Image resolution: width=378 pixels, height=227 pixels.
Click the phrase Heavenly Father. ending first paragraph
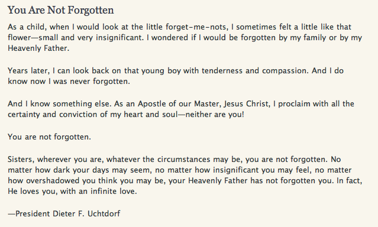[38, 48]
